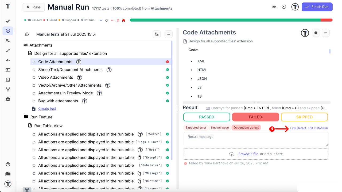Click the timer icon beside Code Attachments title
The height and width of the screenshot is (192, 342).
coord(316,33)
